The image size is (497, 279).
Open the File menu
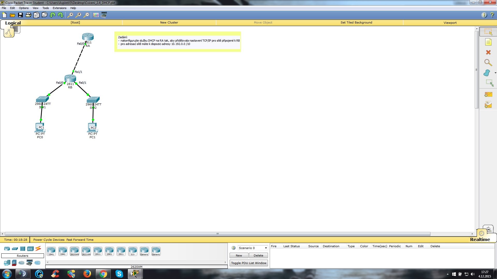[4, 8]
